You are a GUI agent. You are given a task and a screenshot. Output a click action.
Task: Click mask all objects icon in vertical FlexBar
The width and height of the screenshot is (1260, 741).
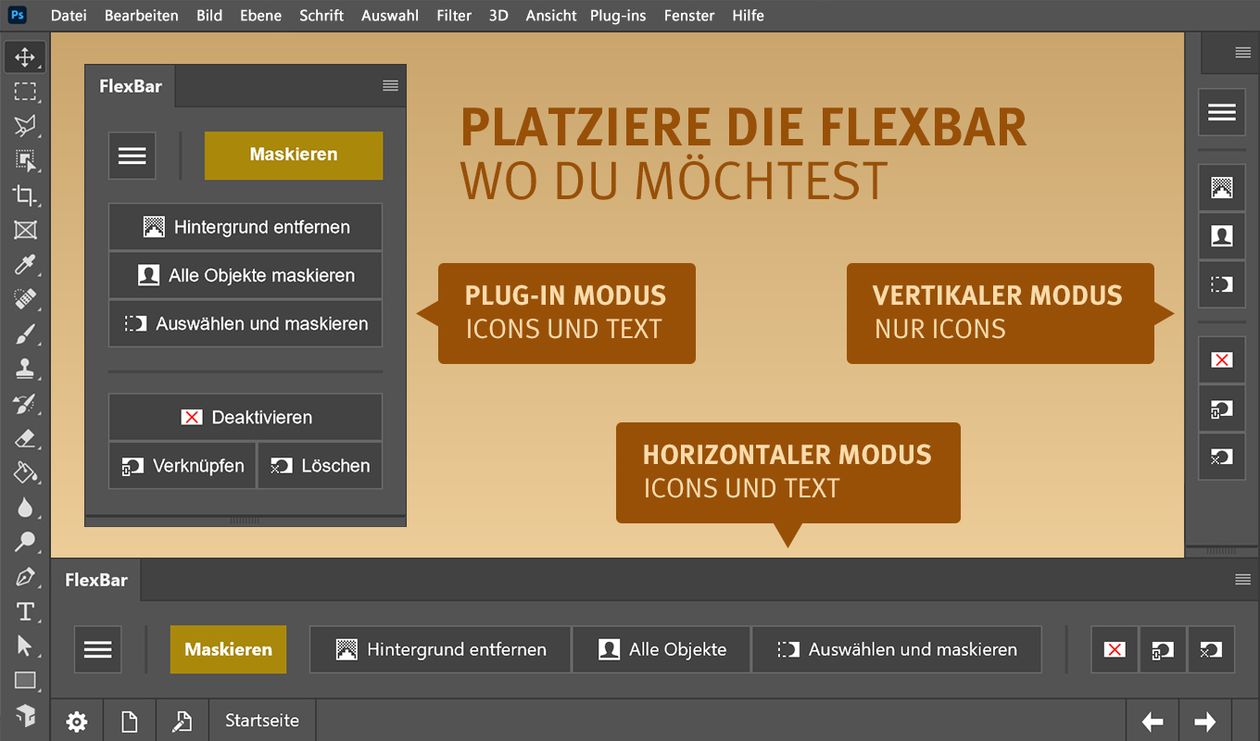(x=1222, y=236)
